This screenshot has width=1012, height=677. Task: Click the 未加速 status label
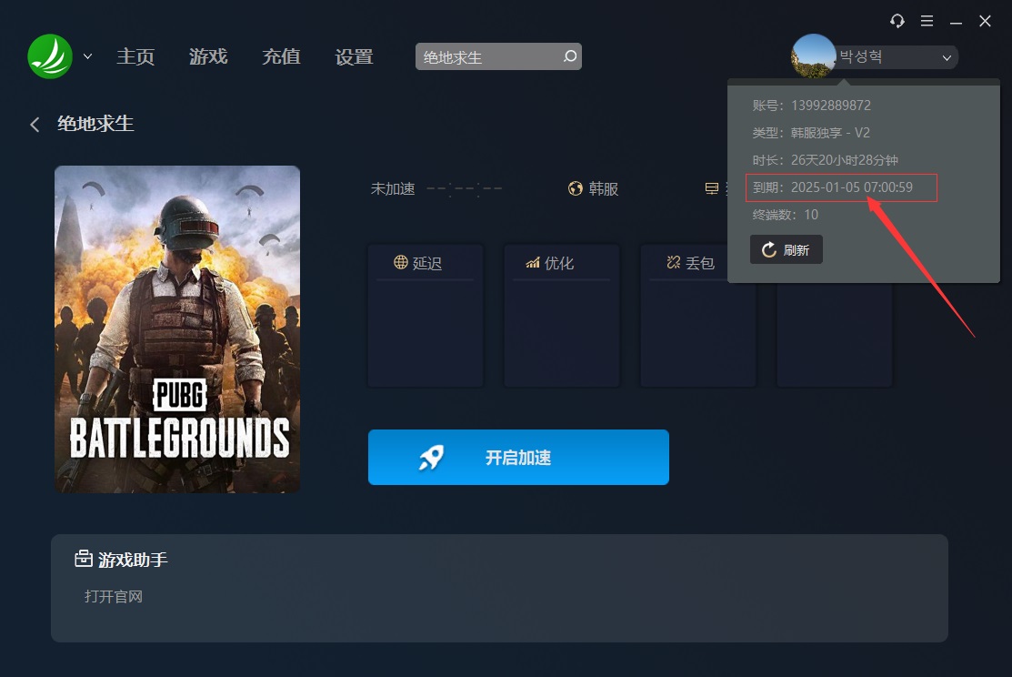click(x=393, y=188)
